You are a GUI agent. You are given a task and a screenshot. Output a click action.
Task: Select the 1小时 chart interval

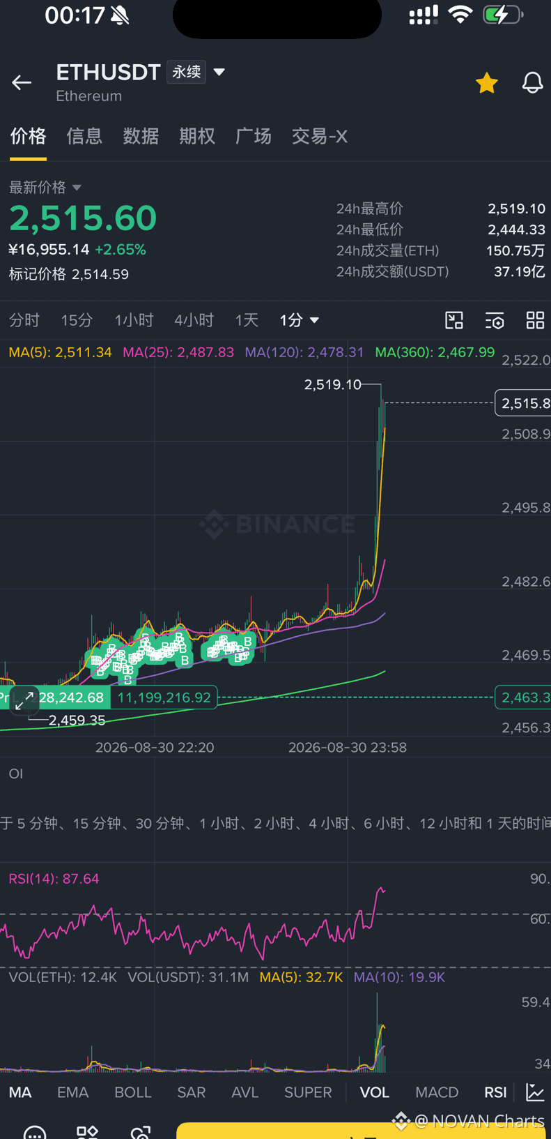[x=134, y=320]
